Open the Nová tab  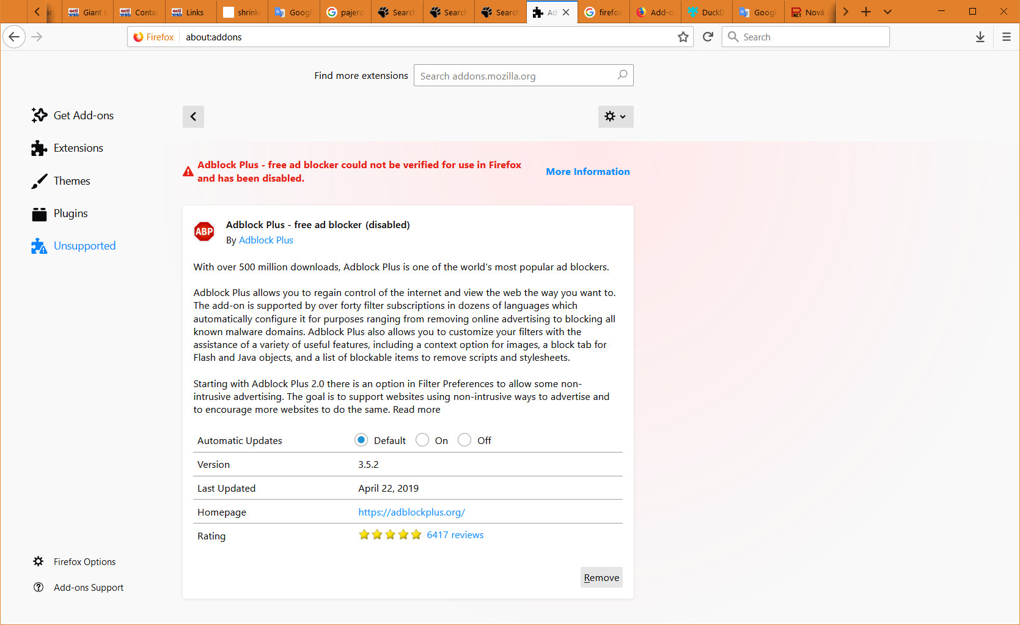[x=810, y=12]
